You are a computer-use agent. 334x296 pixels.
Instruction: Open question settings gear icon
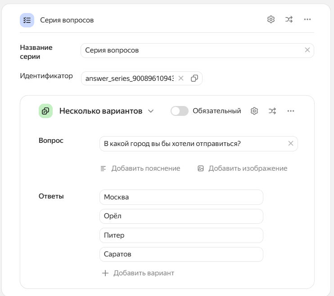(x=254, y=111)
